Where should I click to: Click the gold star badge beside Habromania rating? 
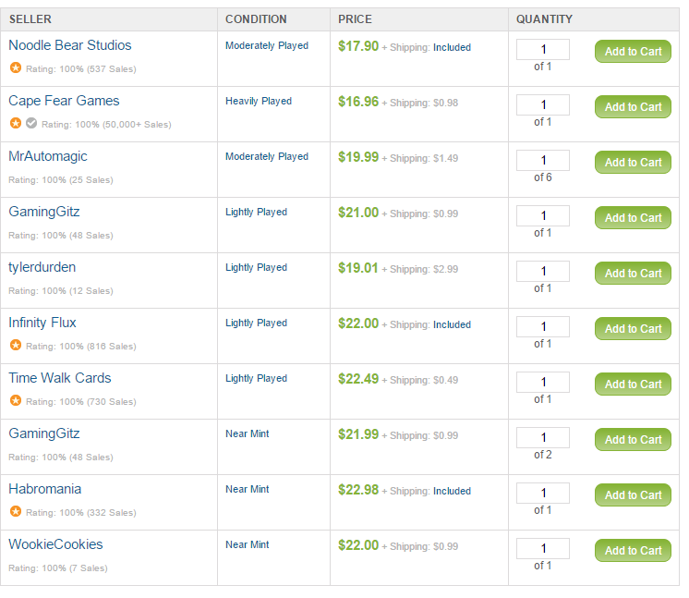(16, 511)
